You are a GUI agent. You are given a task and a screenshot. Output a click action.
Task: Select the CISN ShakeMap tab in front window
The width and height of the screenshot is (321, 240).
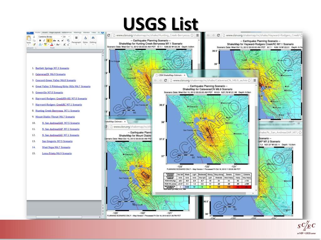(x=170, y=75)
